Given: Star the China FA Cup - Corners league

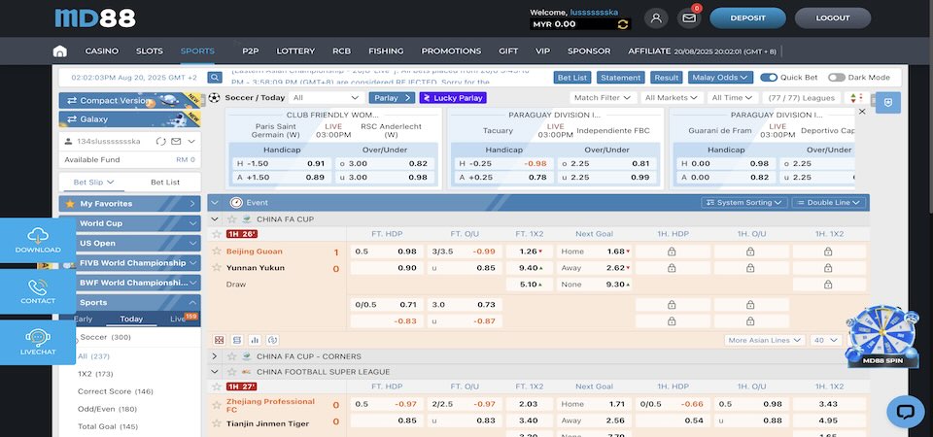Looking at the screenshot, I should click(x=232, y=356).
